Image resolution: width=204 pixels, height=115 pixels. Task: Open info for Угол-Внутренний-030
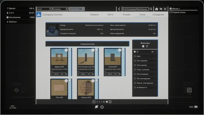(93, 50)
